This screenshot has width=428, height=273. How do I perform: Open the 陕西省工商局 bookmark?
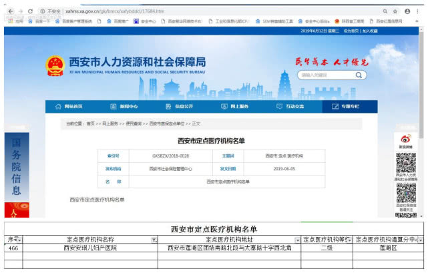coord(349,21)
